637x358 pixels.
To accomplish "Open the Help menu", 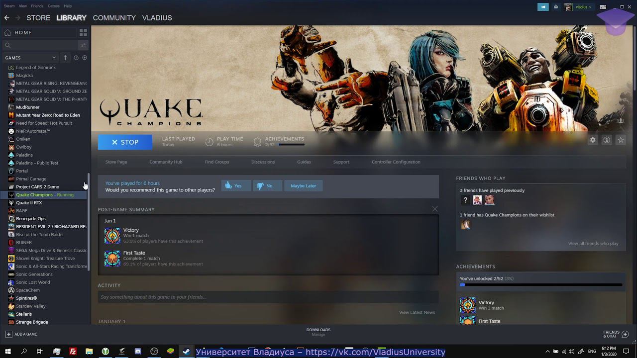I will point(68,6).
